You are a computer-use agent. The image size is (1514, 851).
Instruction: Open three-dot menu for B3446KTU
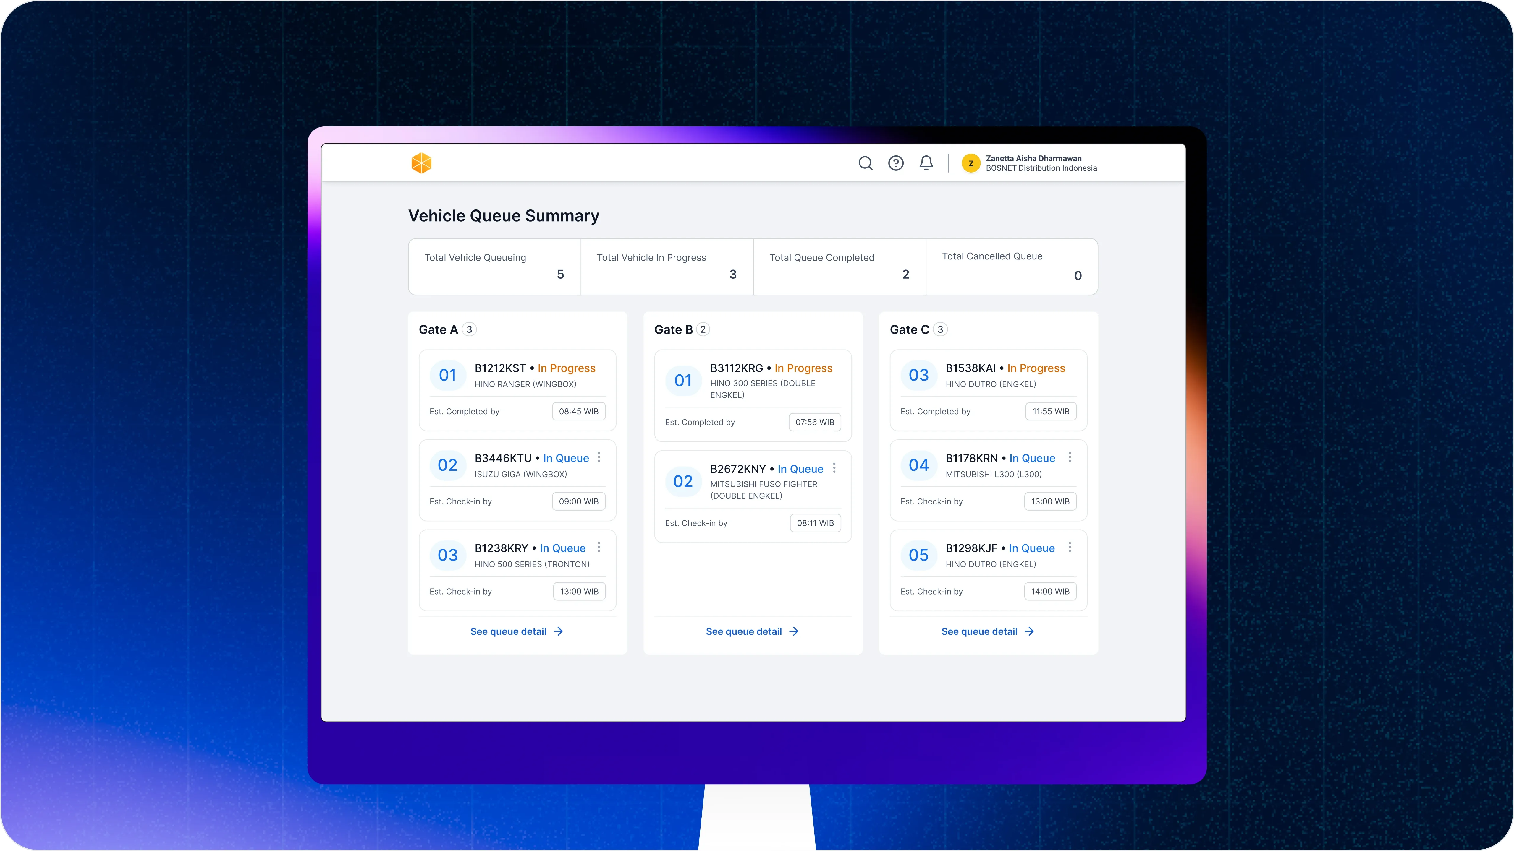[x=599, y=457]
